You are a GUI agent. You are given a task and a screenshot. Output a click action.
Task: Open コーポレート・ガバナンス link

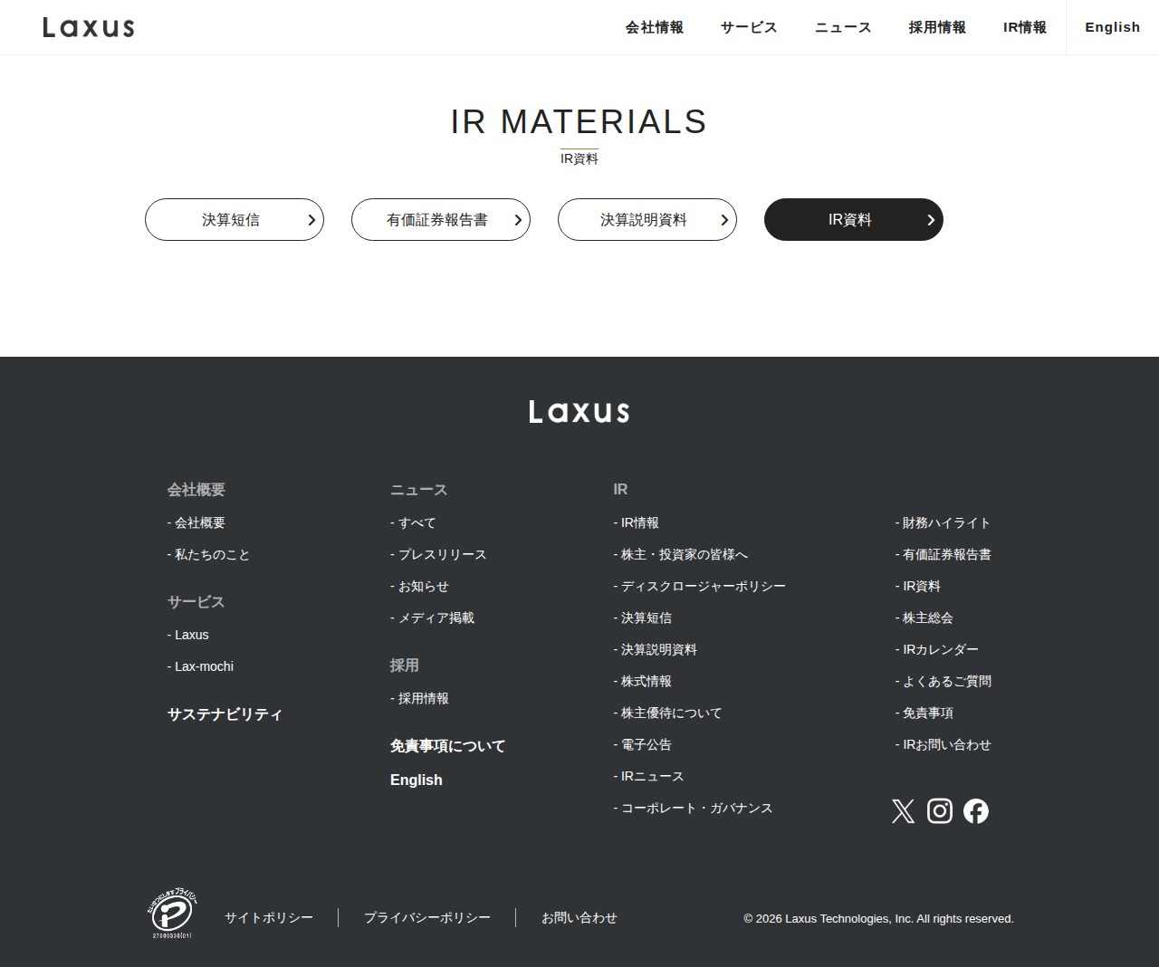pos(693,809)
